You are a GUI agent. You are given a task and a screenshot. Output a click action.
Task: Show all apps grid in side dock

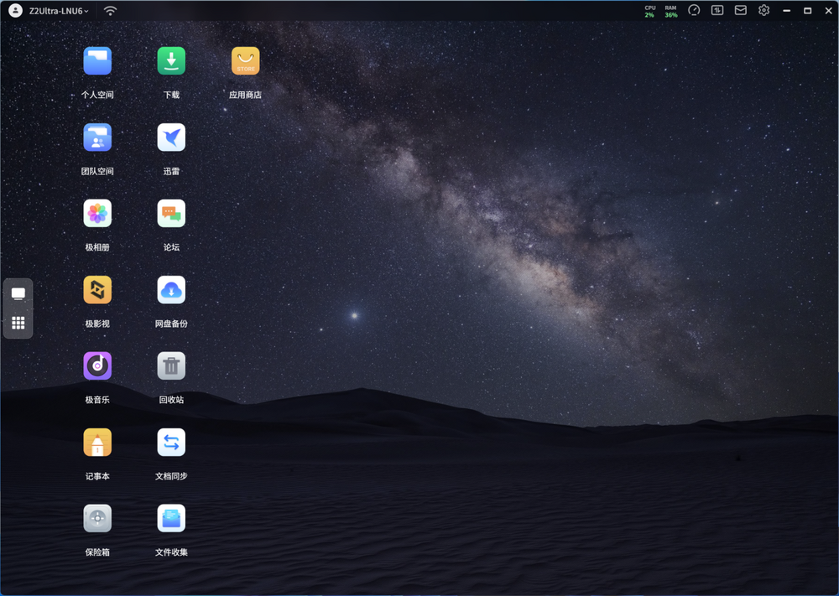18,323
